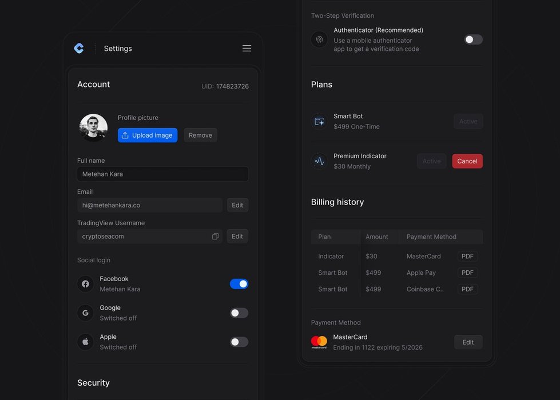Edit the MasterCard payment method
The image size is (560, 400).
point(468,342)
